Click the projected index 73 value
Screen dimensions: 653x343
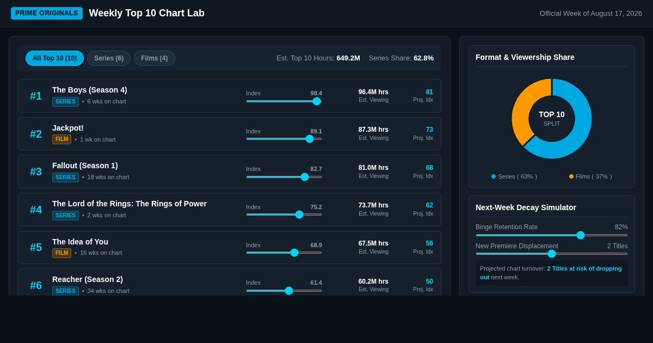[429, 130]
